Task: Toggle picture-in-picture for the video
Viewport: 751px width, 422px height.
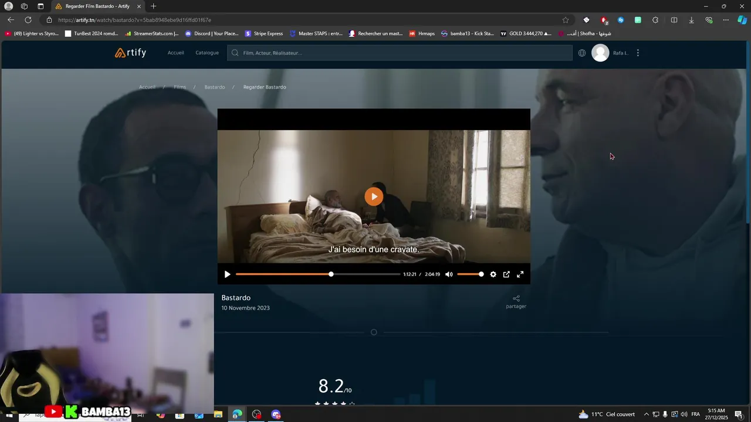Action: 506,274
